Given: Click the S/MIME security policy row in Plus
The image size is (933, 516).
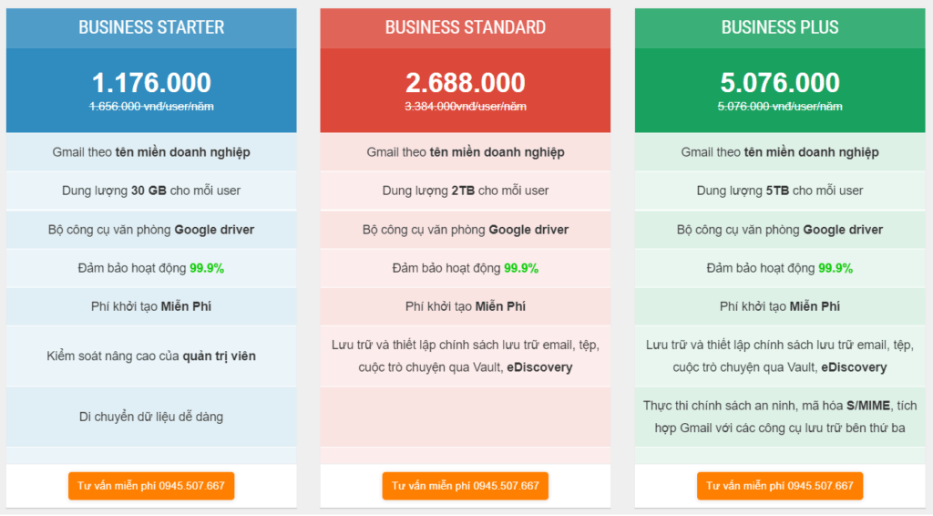Looking at the screenshot, I should click(x=780, y=417).
